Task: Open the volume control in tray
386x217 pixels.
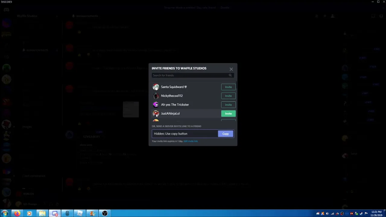Action: tap(327, 214)
